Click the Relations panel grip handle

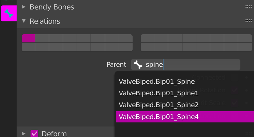(x=248, y=21)
